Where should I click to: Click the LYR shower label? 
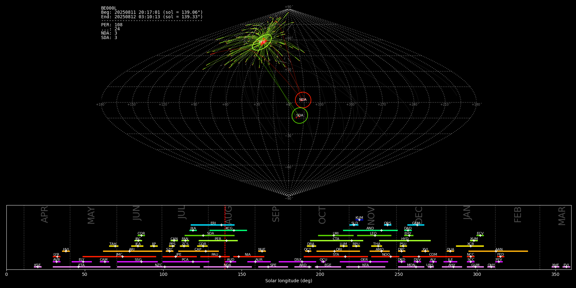tap(56, 255)
